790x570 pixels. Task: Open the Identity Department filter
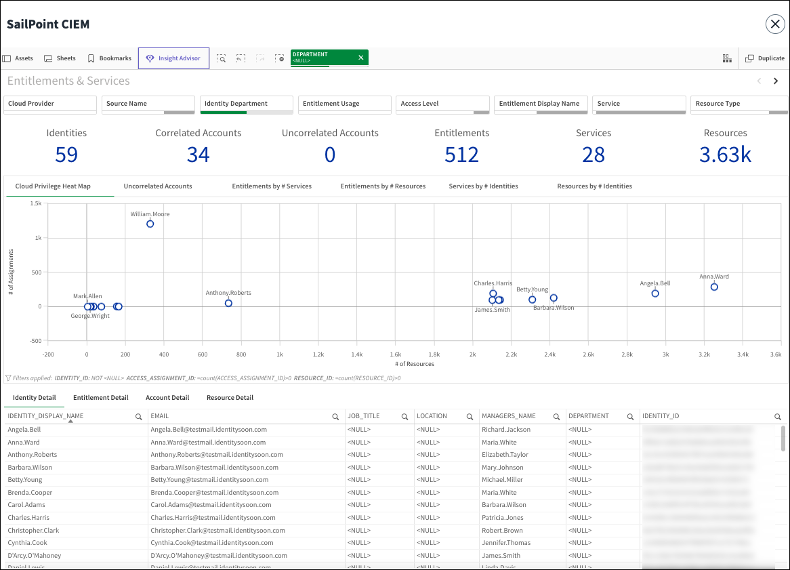pos(247,104)
